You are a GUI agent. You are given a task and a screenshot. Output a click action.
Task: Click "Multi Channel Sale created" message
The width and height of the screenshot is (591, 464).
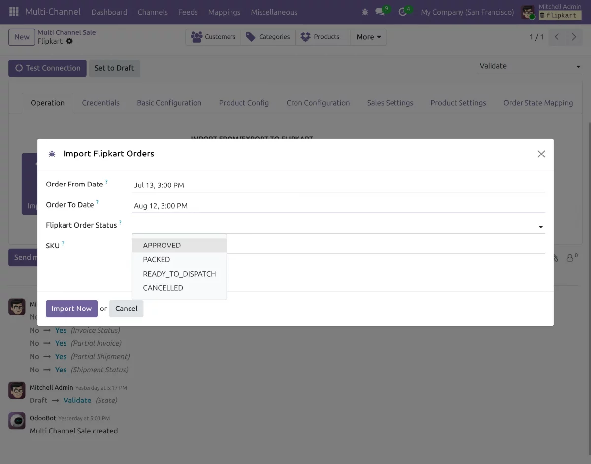[73, 431]
